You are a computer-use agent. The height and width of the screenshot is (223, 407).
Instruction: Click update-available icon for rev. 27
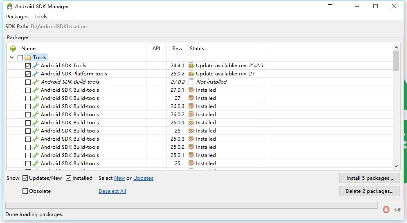[x=191, y=74]
